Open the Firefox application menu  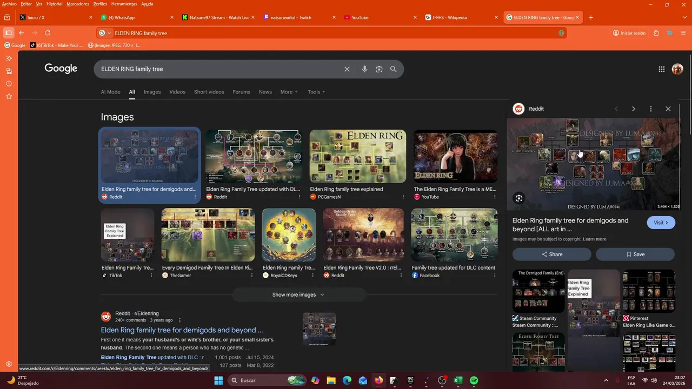(682, 33)
